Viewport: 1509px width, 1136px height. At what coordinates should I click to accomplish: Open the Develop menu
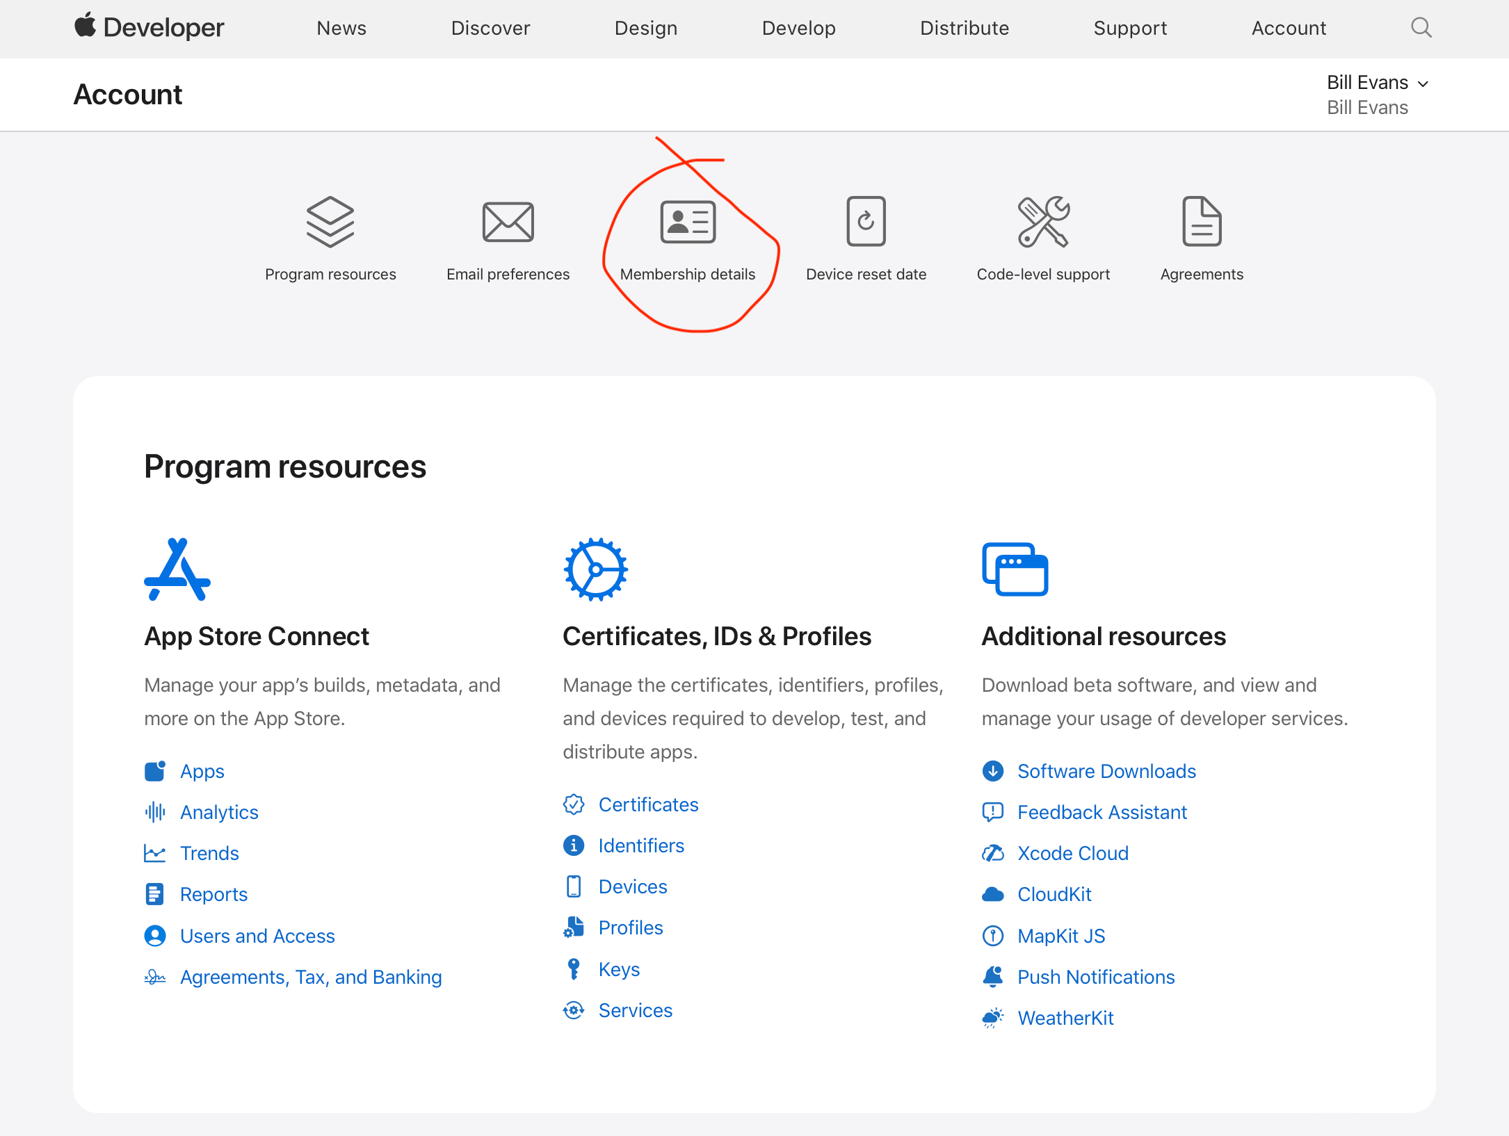(x=798, y=28)
